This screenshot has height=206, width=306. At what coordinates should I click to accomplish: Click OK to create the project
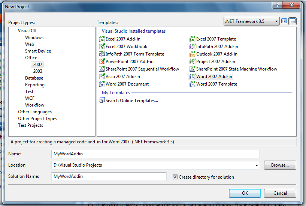click(x=245, y=193)
